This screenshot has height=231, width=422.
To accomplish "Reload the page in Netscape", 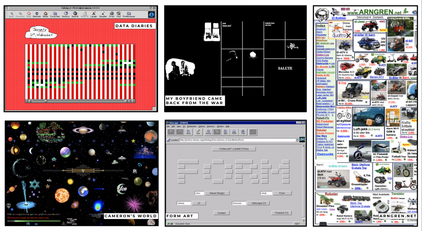I will (x=208, y=132).
